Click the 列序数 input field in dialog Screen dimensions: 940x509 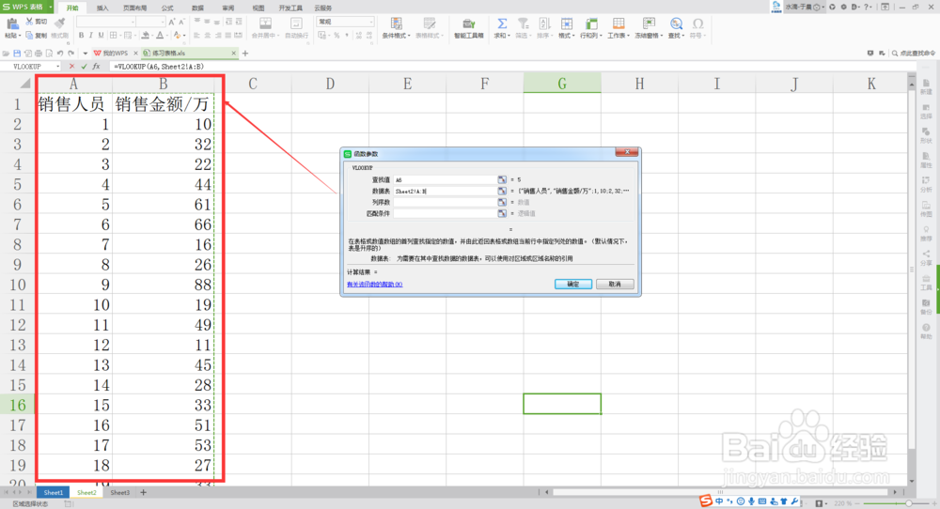pyautogui.click(x=445, y=203)
